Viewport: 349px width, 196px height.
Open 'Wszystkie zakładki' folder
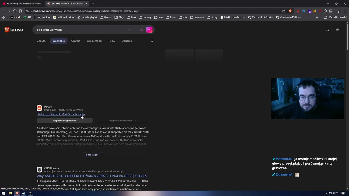pyautogui.click(x=335, y=17)
